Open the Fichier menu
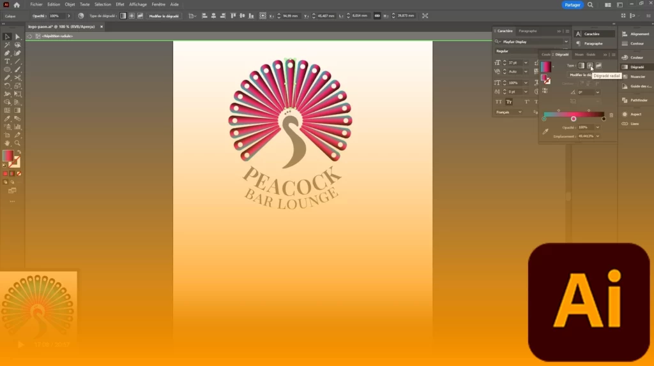 (36, 4)
